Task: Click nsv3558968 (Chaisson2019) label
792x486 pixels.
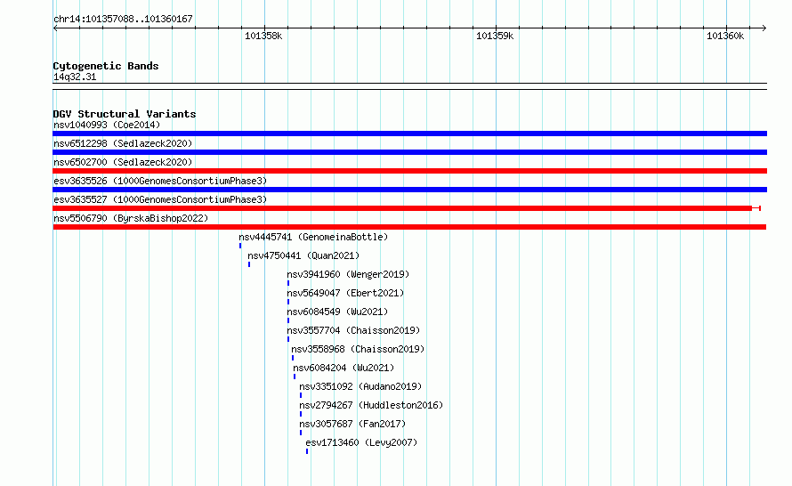Action: (x=358, y=349)
